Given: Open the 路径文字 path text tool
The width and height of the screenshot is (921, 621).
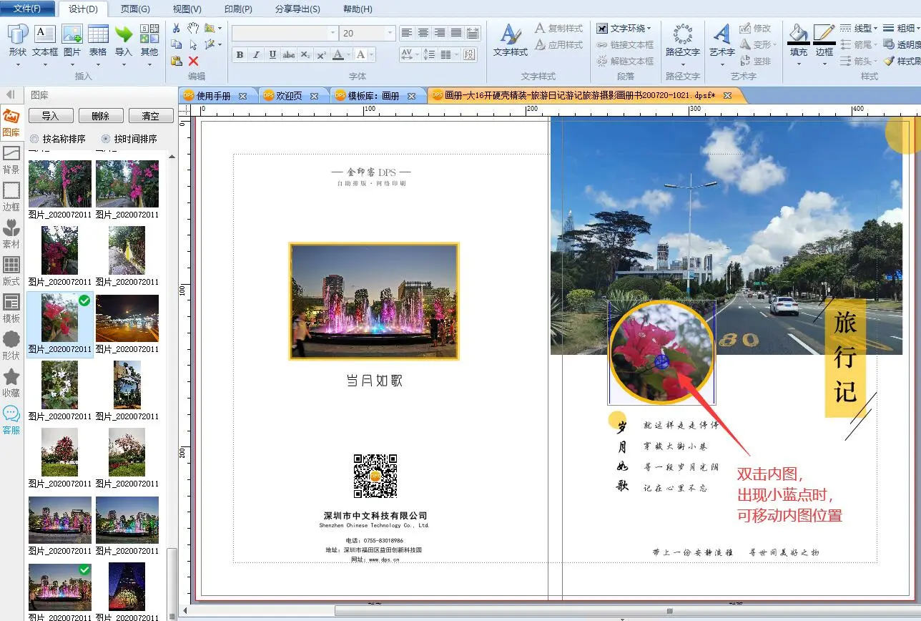Looking at the screenshot, I should coord(682,40).
